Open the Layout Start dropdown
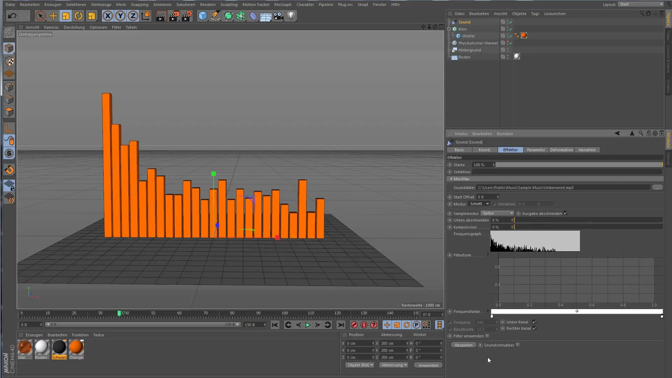 pyautogui.click(x=641, y=4)
